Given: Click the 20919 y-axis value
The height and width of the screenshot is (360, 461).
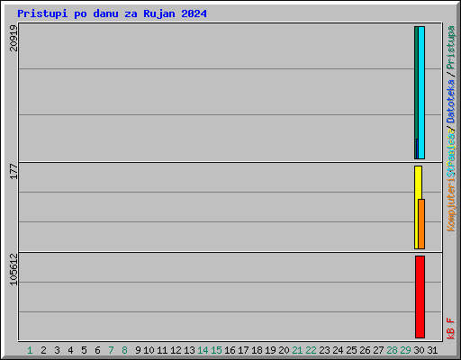Looking at the screenshot, I should (x=14, y=38).
